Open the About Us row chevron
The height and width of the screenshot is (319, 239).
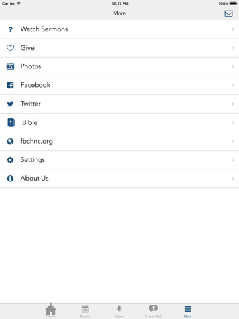(x=232, y=179)
